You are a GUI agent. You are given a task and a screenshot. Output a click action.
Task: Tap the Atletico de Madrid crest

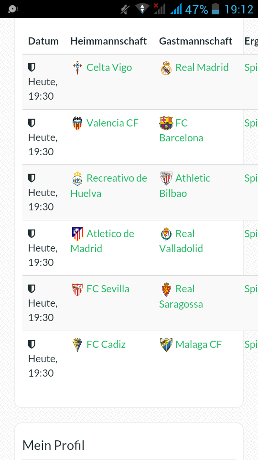(77, 234)
